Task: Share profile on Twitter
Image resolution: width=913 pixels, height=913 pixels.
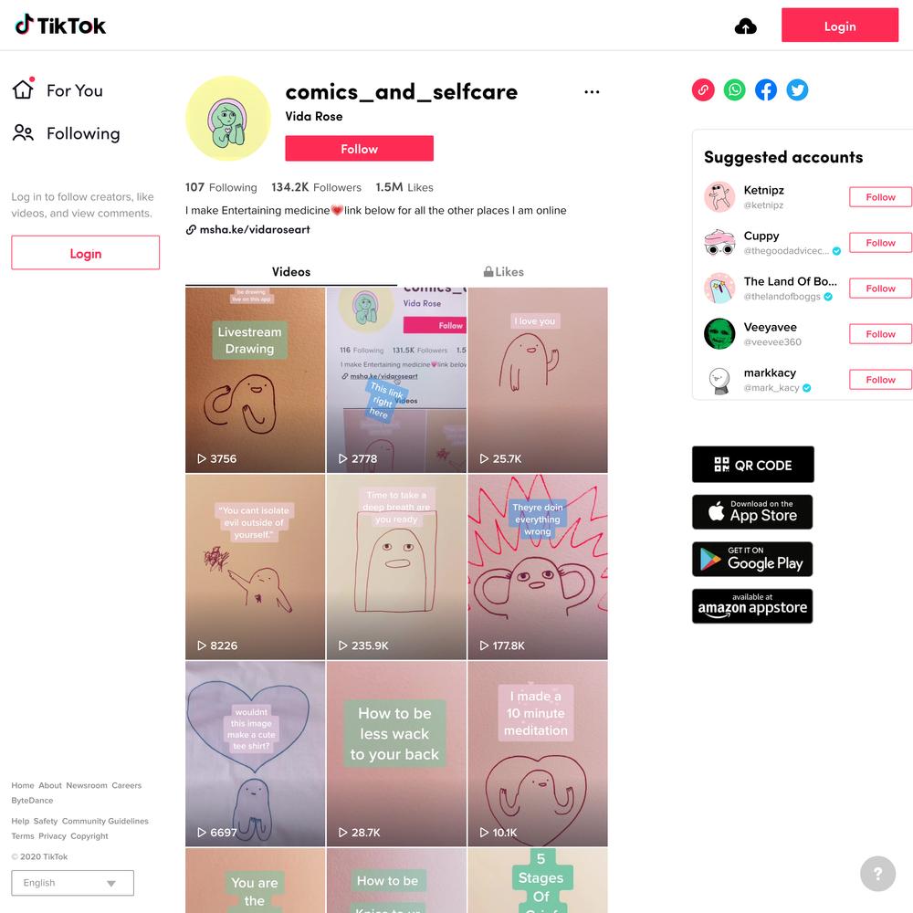Action: pyautogui.click(x=797, y=89)
